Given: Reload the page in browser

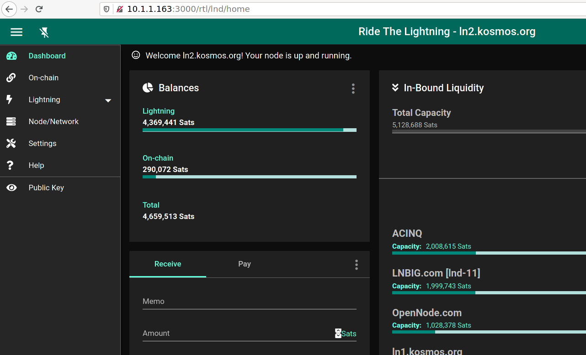Looking at the screenshot, I should coord(39,9).
